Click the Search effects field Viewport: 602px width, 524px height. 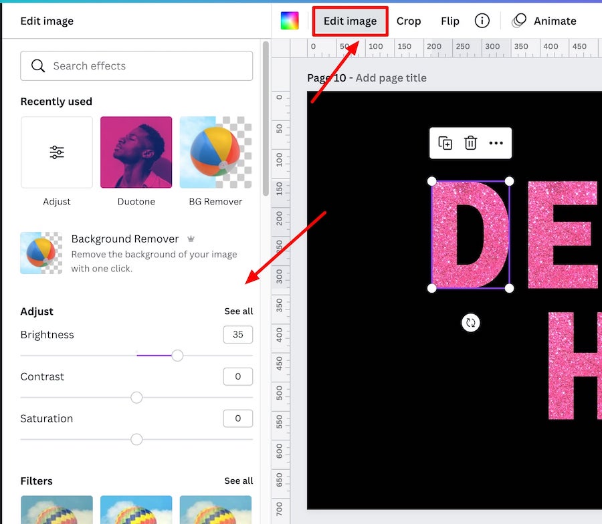click(x=136, y=66)
